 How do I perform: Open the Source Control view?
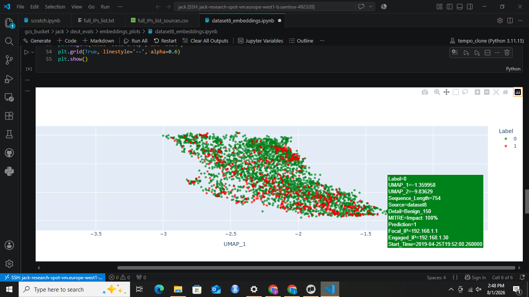pos(9,60)
